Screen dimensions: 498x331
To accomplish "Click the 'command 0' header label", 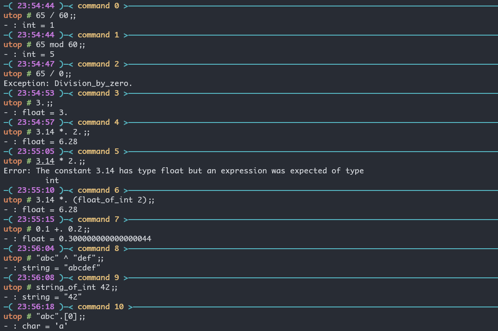I will pos(98,6).
